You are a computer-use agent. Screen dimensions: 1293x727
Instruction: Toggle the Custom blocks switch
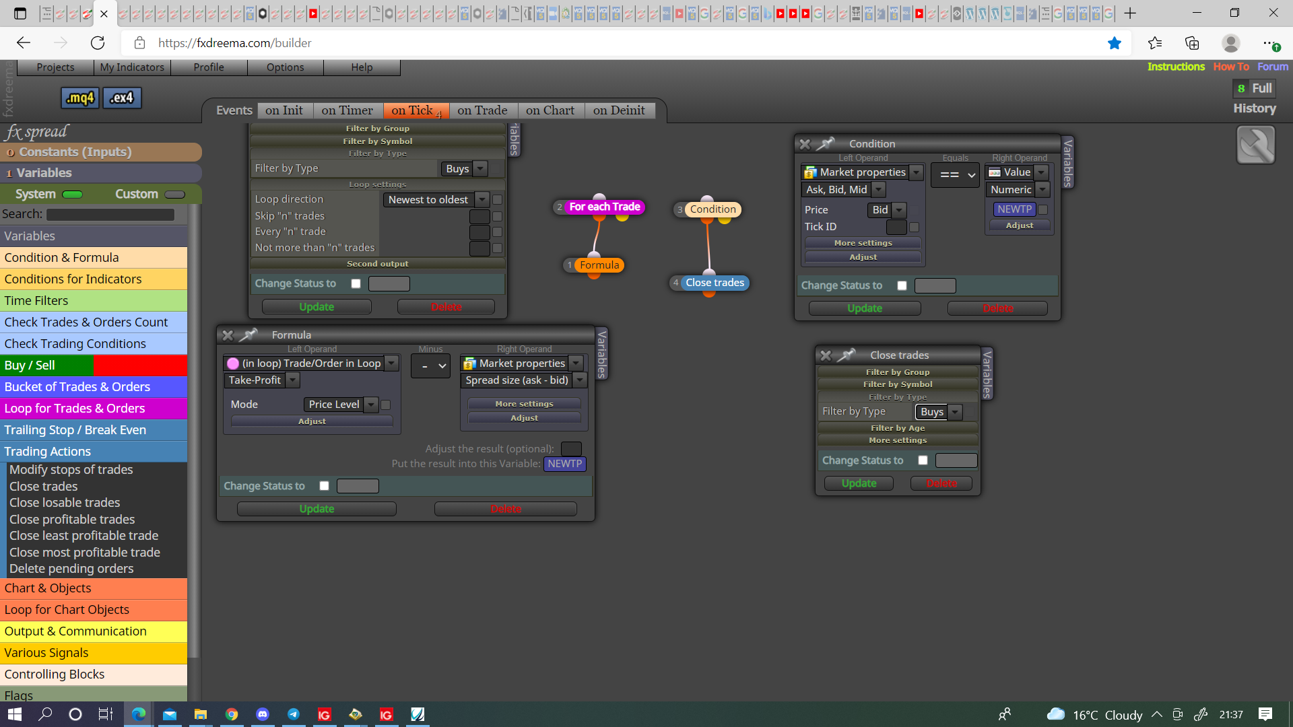coord(174,195)
